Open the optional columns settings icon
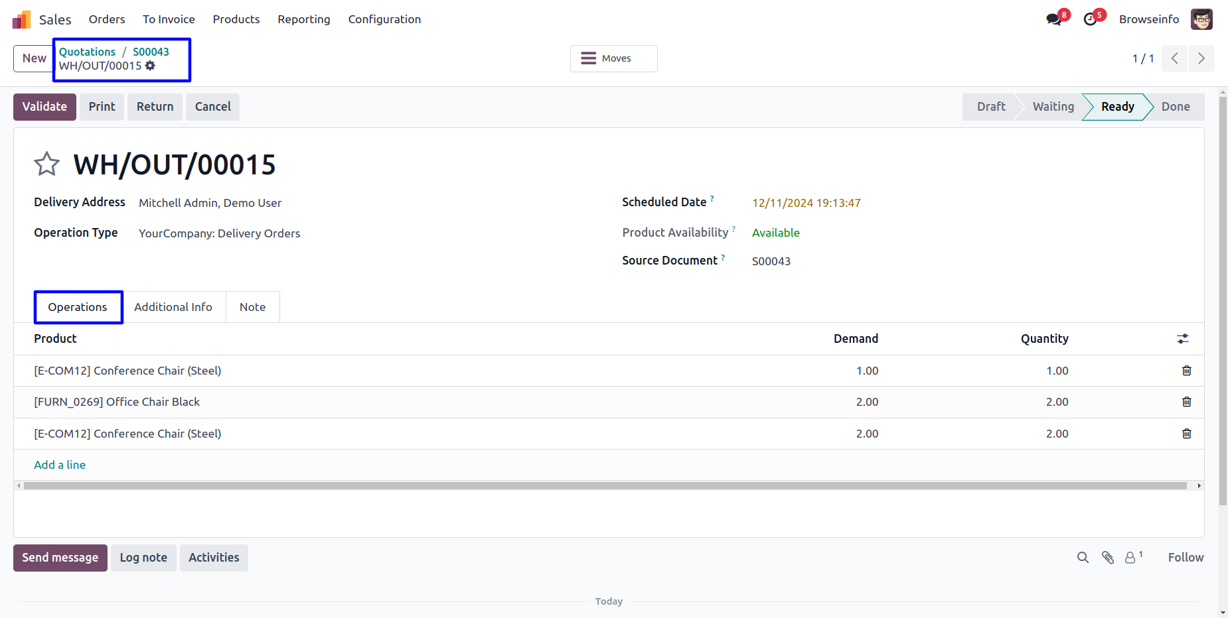1228x618 pixels. (1182, 339)
